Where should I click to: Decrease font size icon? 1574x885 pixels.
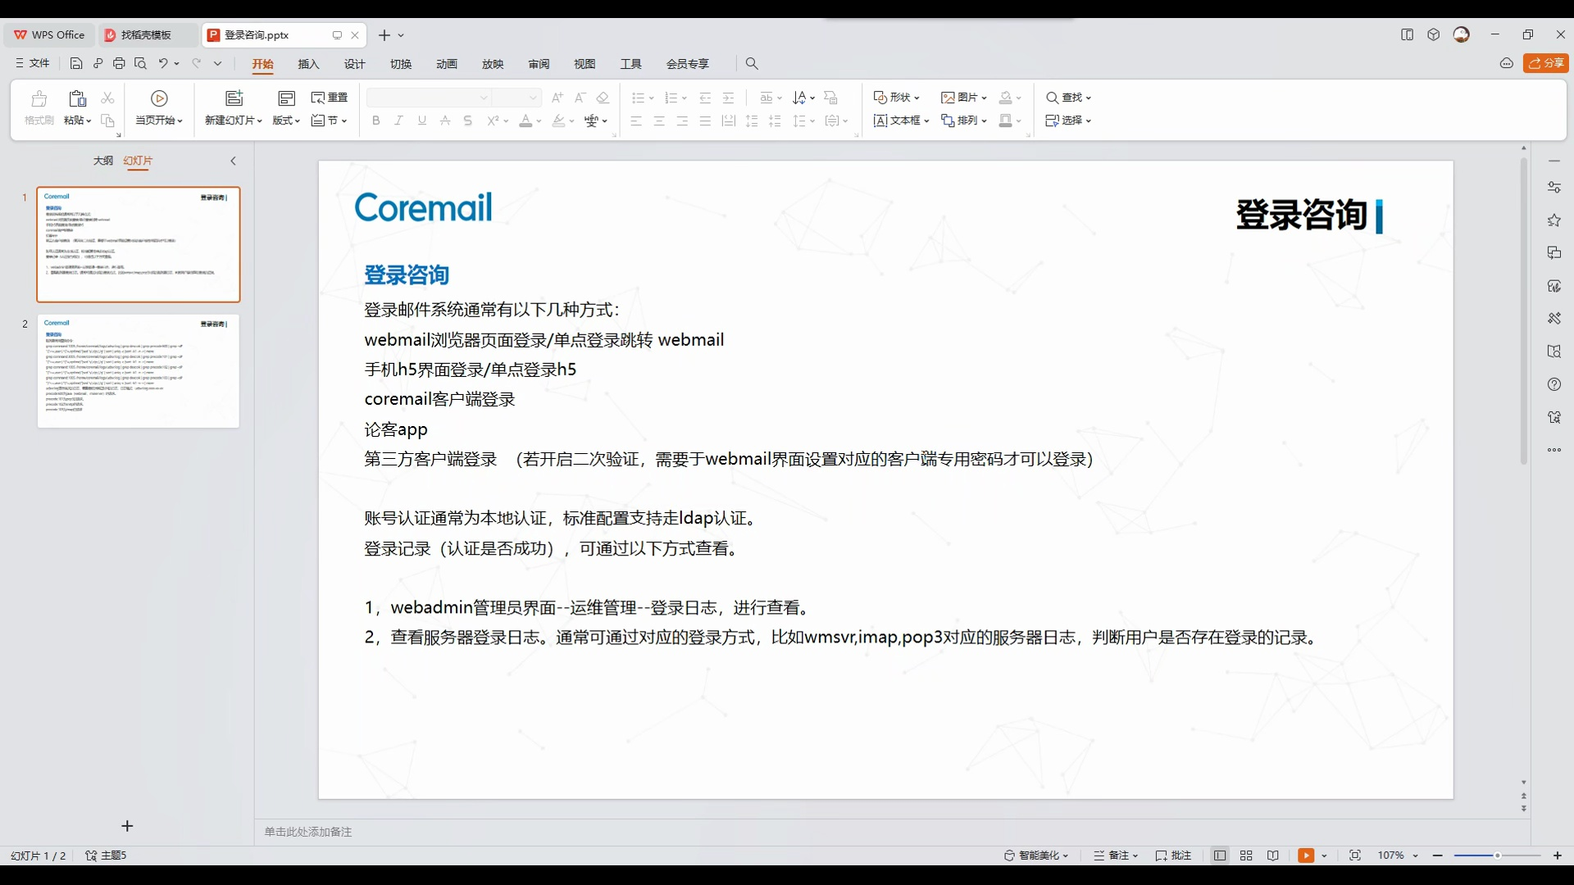[580, 98]
